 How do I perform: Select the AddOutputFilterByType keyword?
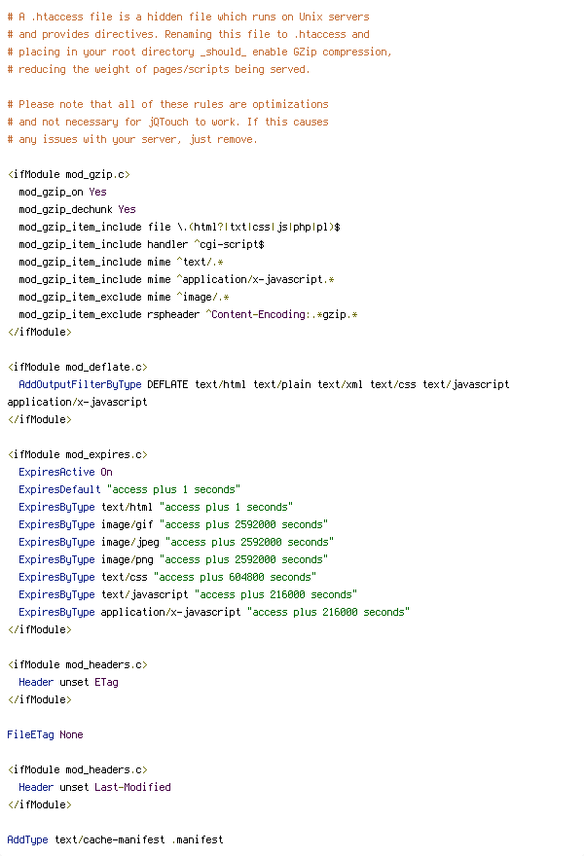(x=80, y=384)
